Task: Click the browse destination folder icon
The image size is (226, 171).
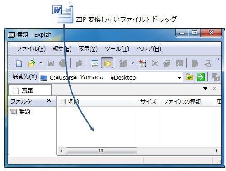Action: pyautogui.click(x=189, y=77)
